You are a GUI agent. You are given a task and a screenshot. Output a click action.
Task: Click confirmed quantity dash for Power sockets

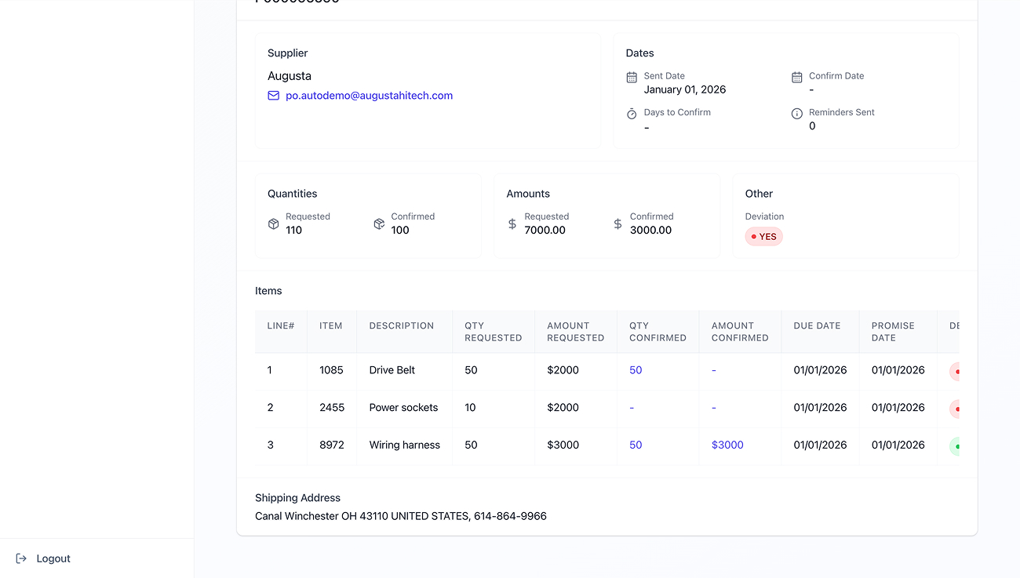(632, 408)
